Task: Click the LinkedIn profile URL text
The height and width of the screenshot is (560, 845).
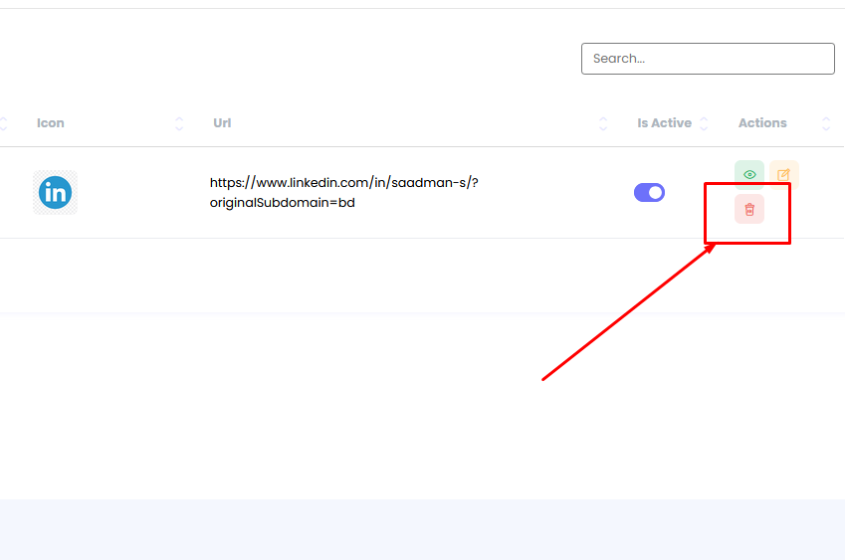Action: pos(343,182)
